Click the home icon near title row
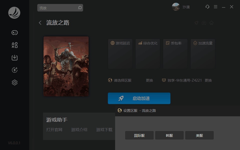The width and height of the screenshot is (240, 150). [211, 23]
